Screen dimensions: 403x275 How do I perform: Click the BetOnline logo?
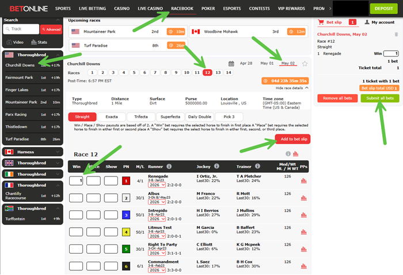pyautogui.click(x=29, y=9)
